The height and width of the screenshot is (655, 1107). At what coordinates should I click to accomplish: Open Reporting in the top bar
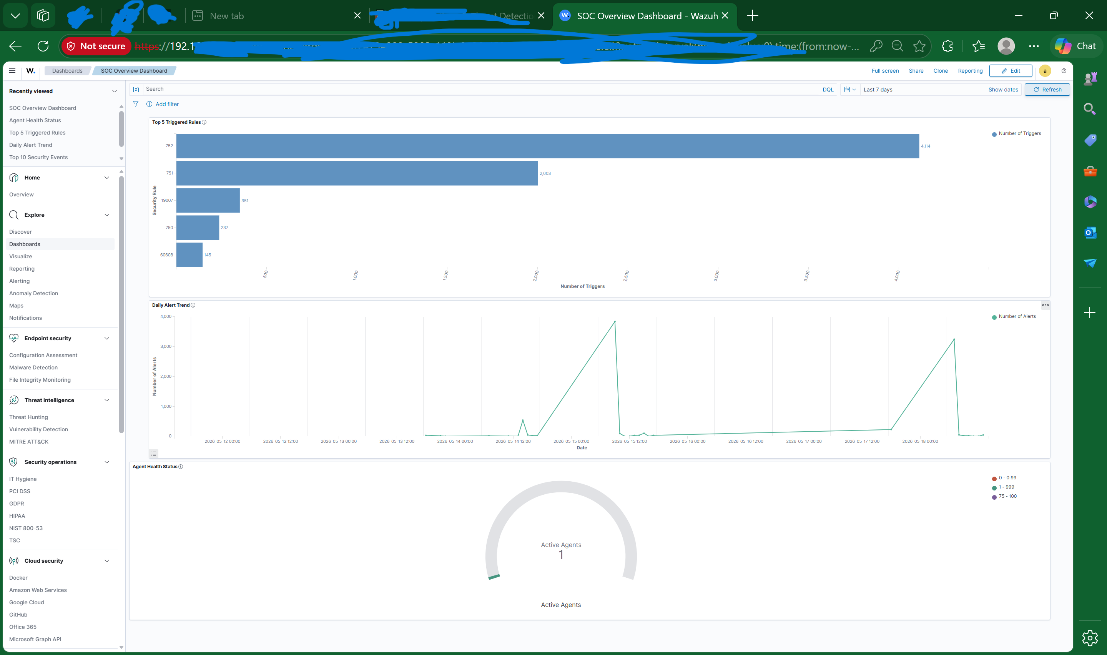coord(970,71)
